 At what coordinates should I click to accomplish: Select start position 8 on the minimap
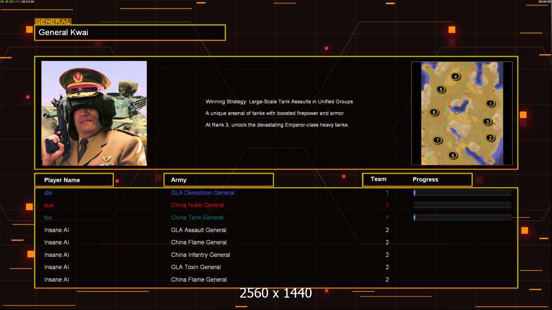(x=453, y=155)
